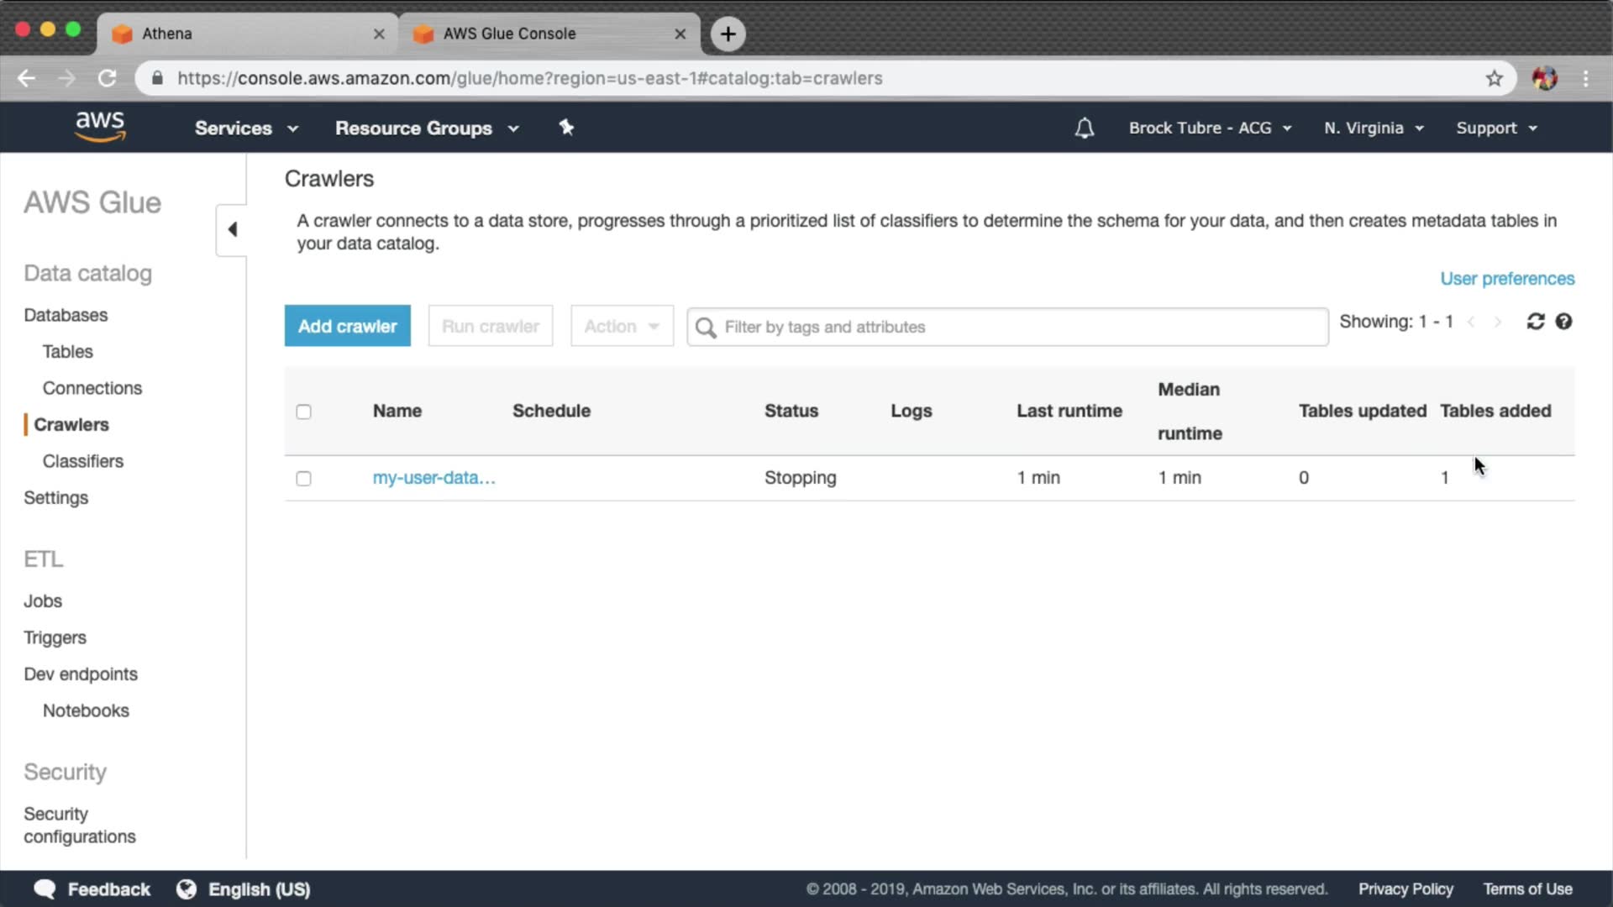Open the my-user-data crawler link
Image resolution: width=1613 pixels, height=907 pixels.
(433, 478)
